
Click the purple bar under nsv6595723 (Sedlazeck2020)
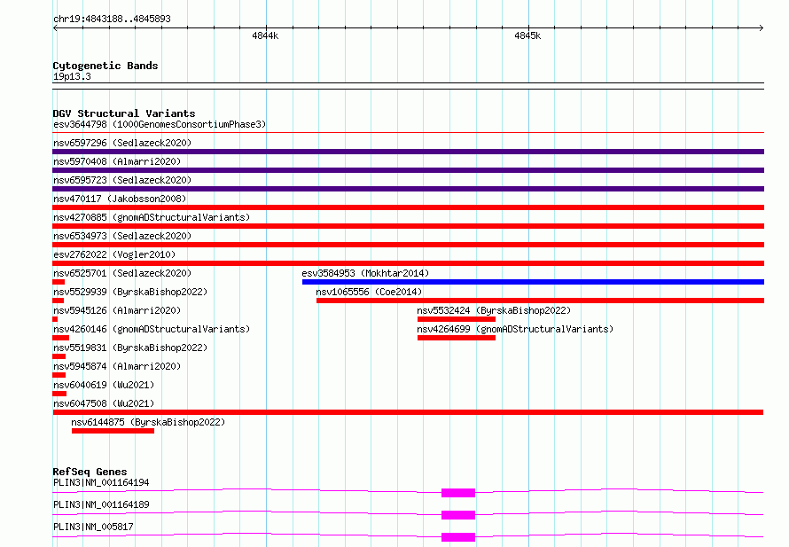tap(408, 189)
